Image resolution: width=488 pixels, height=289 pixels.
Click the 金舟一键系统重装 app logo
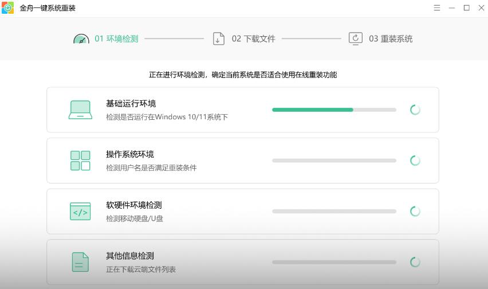(8, 8)
